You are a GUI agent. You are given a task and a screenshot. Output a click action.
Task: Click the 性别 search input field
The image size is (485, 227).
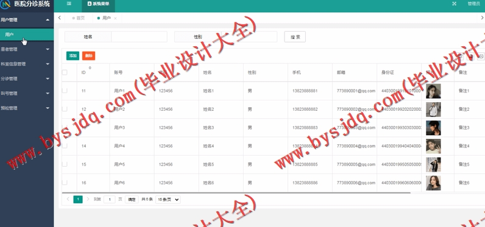[249, 37]
